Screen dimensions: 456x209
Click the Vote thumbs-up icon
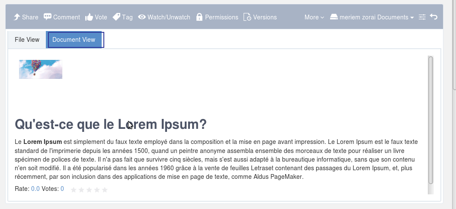[89, 17]
